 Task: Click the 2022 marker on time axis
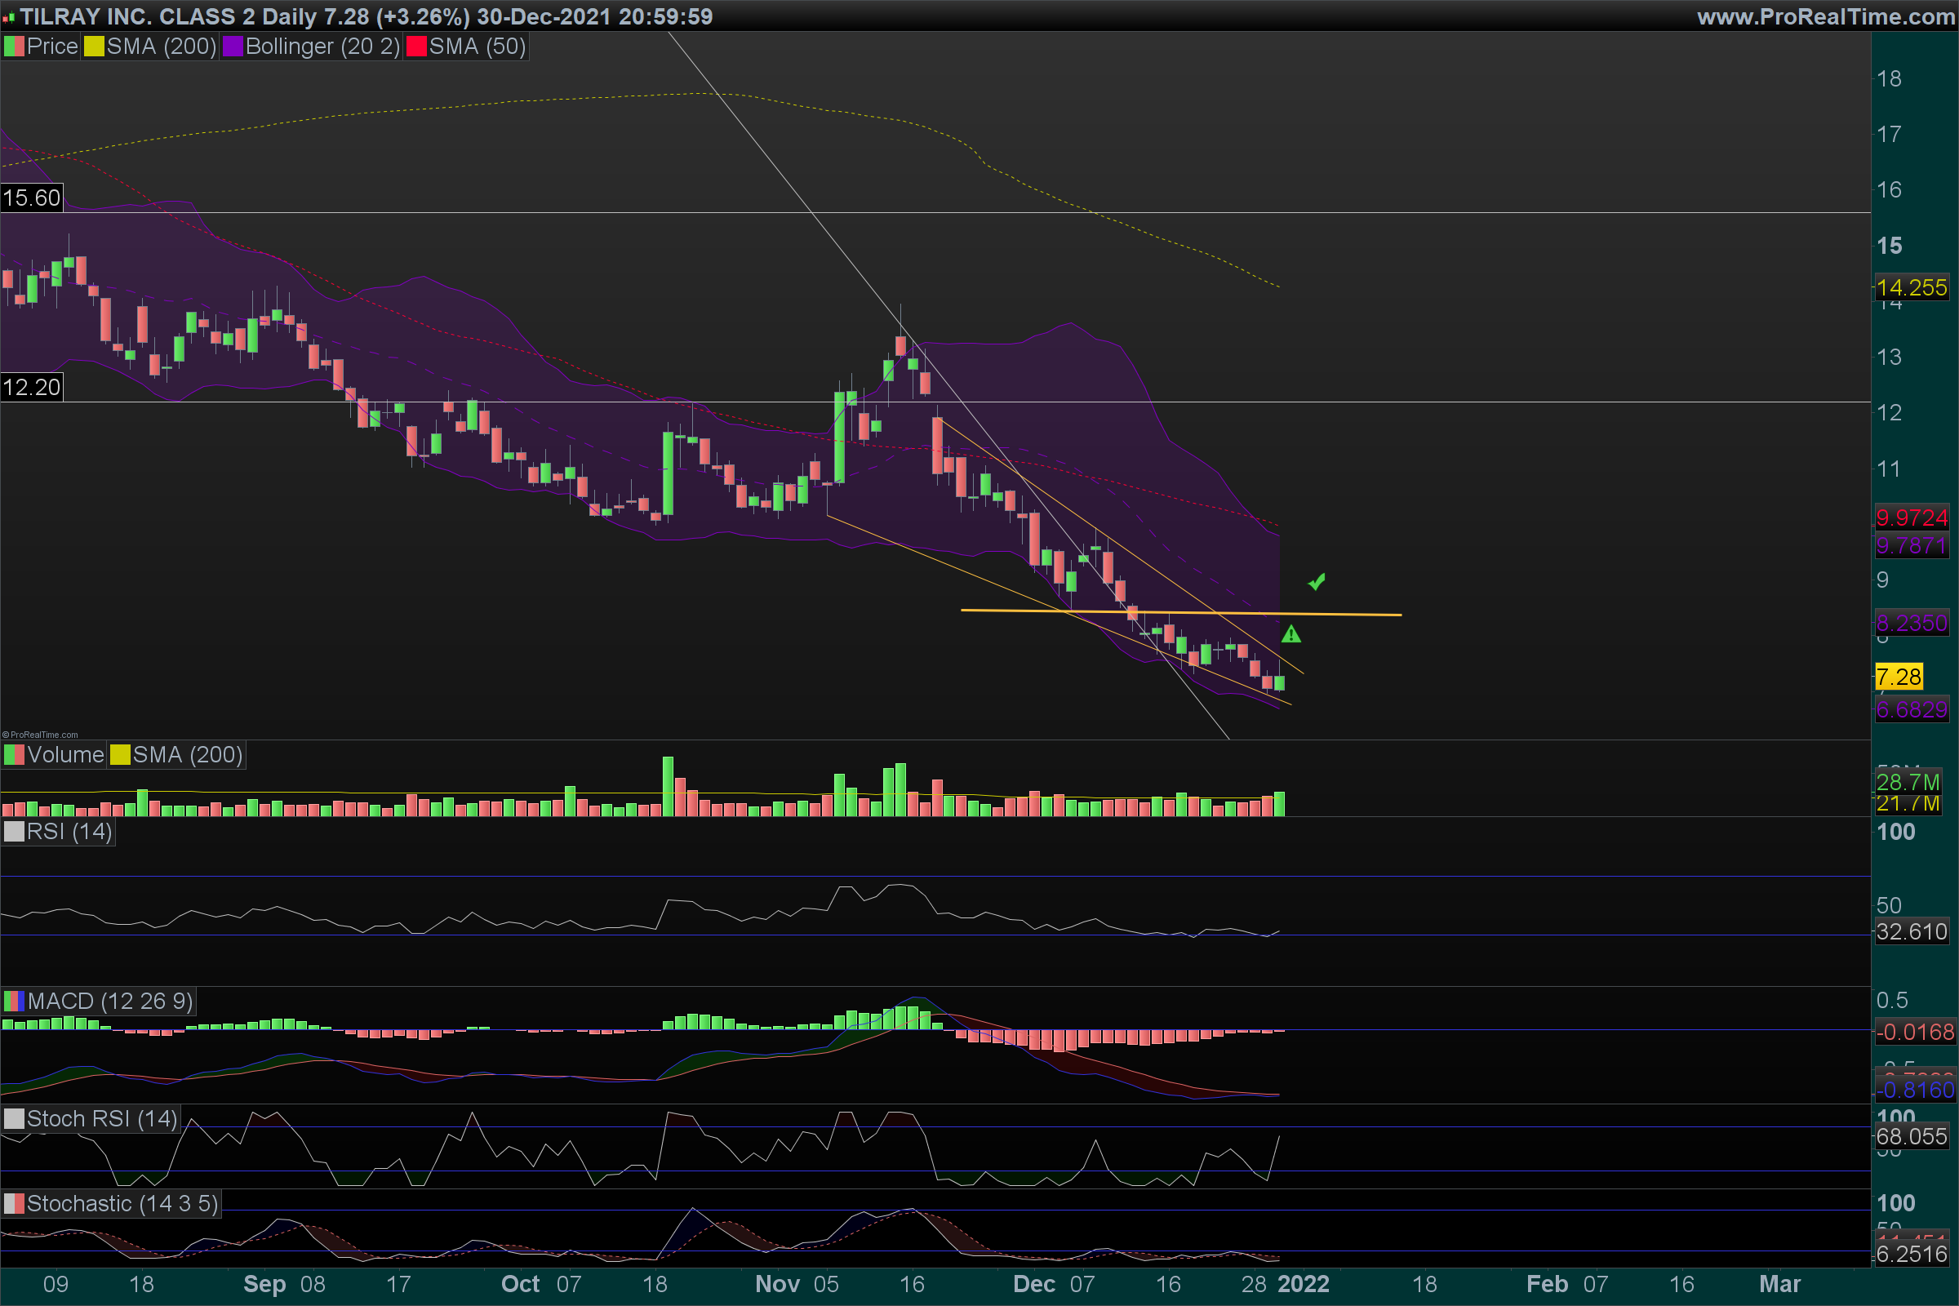point(1303,1283)
